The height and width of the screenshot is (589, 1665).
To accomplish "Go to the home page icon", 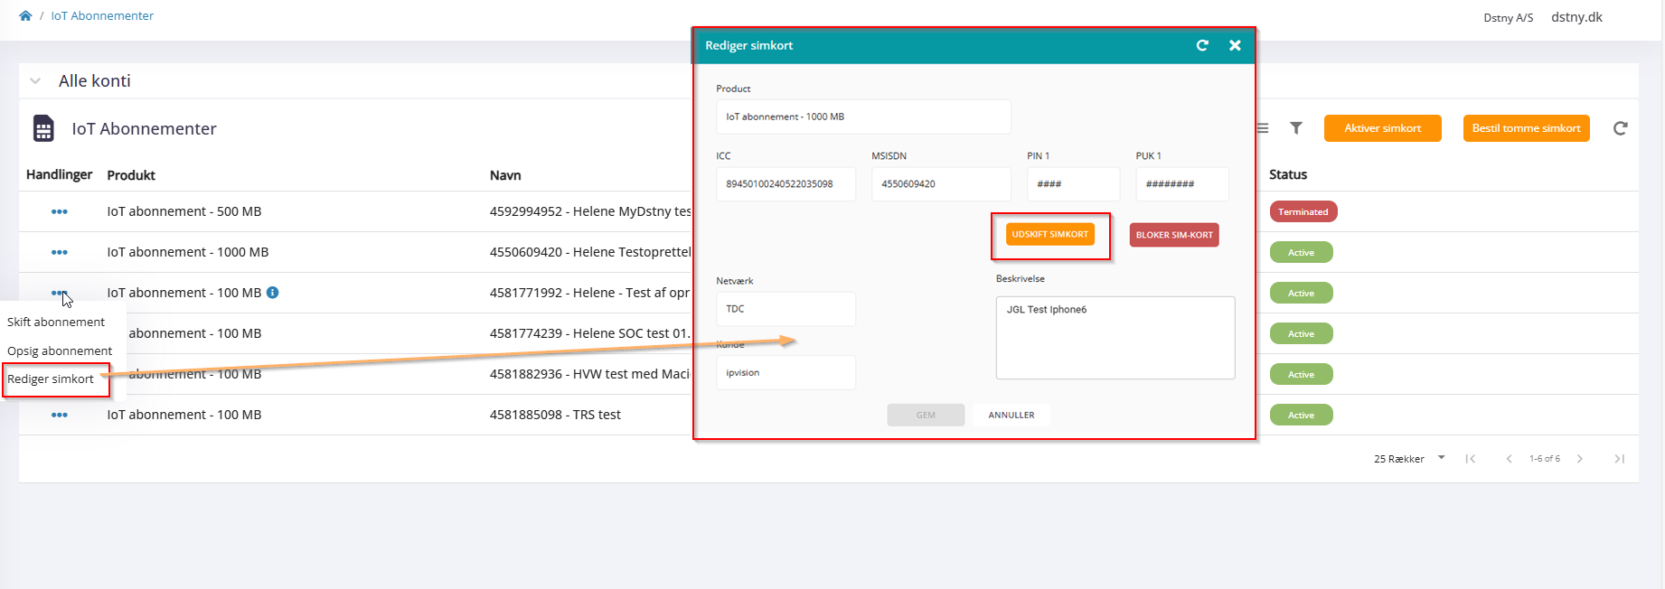I will tap(25, 15).
